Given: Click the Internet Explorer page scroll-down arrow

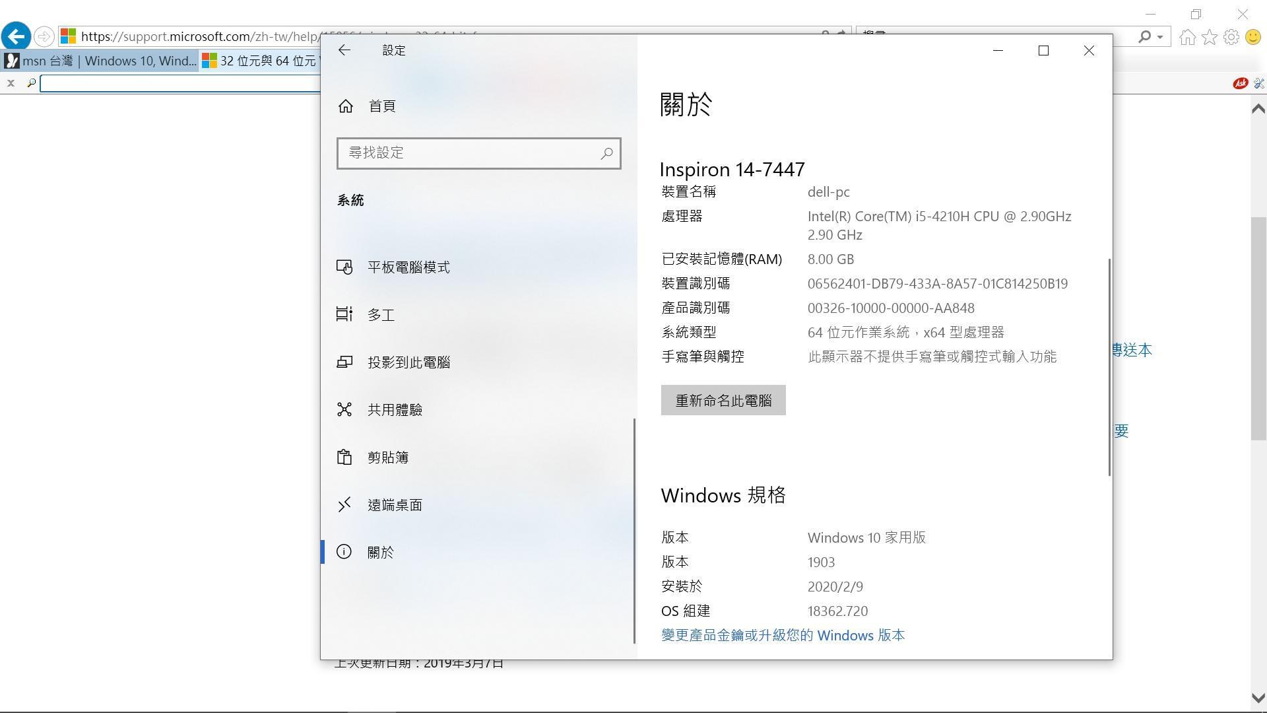Looking at the screenshot, I should pyautogui.click(x=1258, y=697).
